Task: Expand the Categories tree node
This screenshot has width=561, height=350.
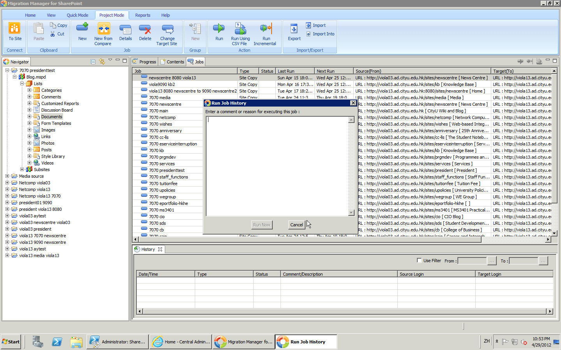Action: 29,90
